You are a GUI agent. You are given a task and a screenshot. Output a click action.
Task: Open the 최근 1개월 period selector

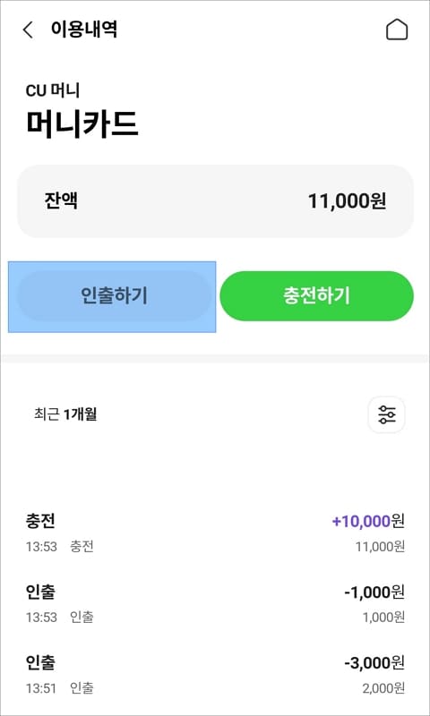point(65,414)
